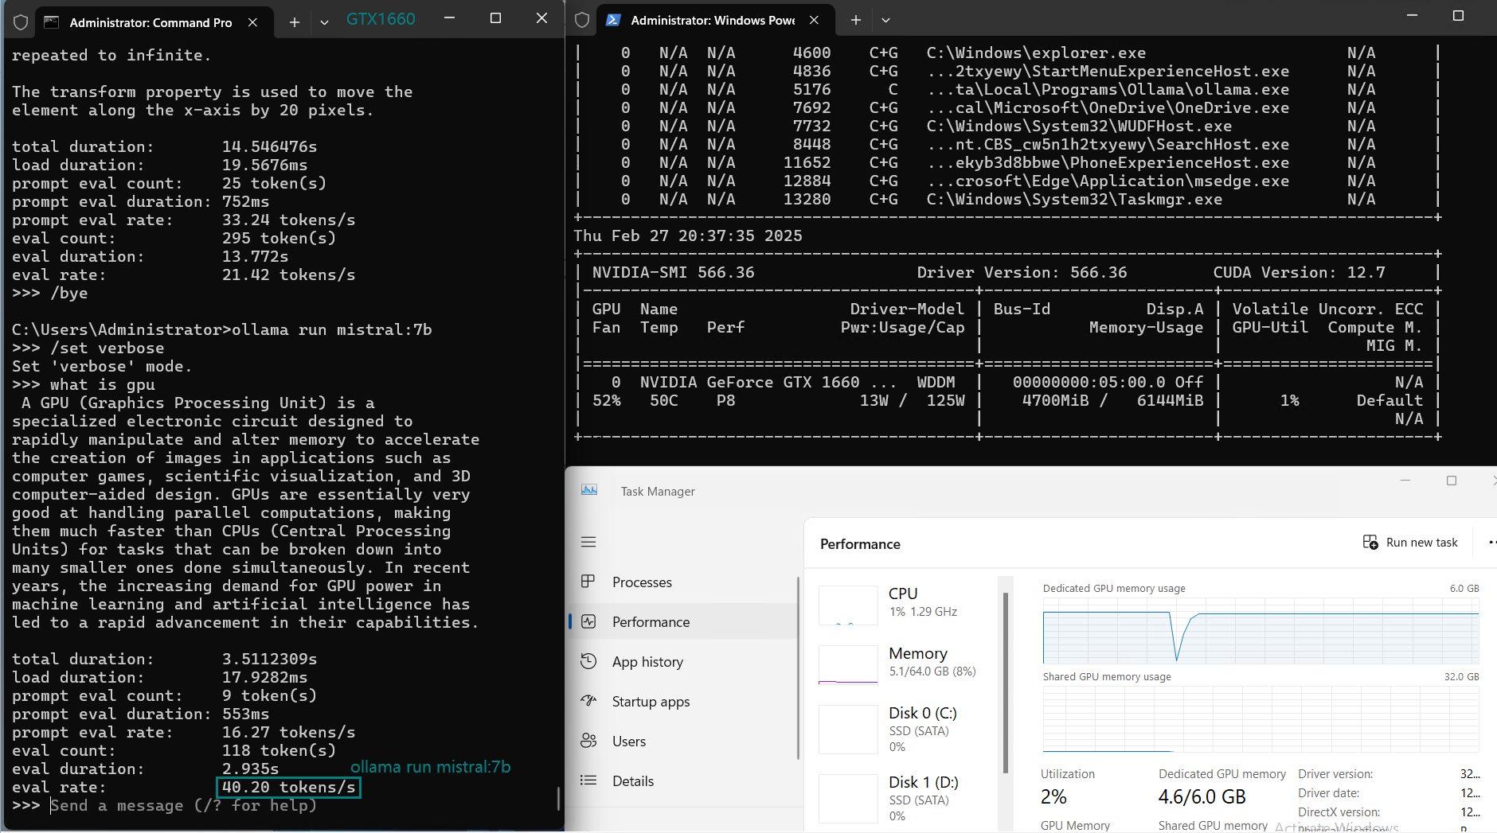Open the Task Manager hamburger navigation menu
1497x833 pixels.
click(588, 542)
